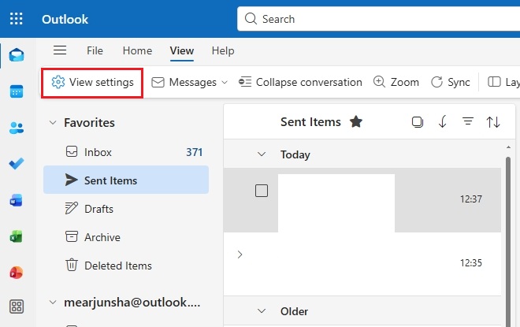Viewport: 520px width, 327px height.
Task: Open the 12:35 message
Action: [x=362, y=264]
